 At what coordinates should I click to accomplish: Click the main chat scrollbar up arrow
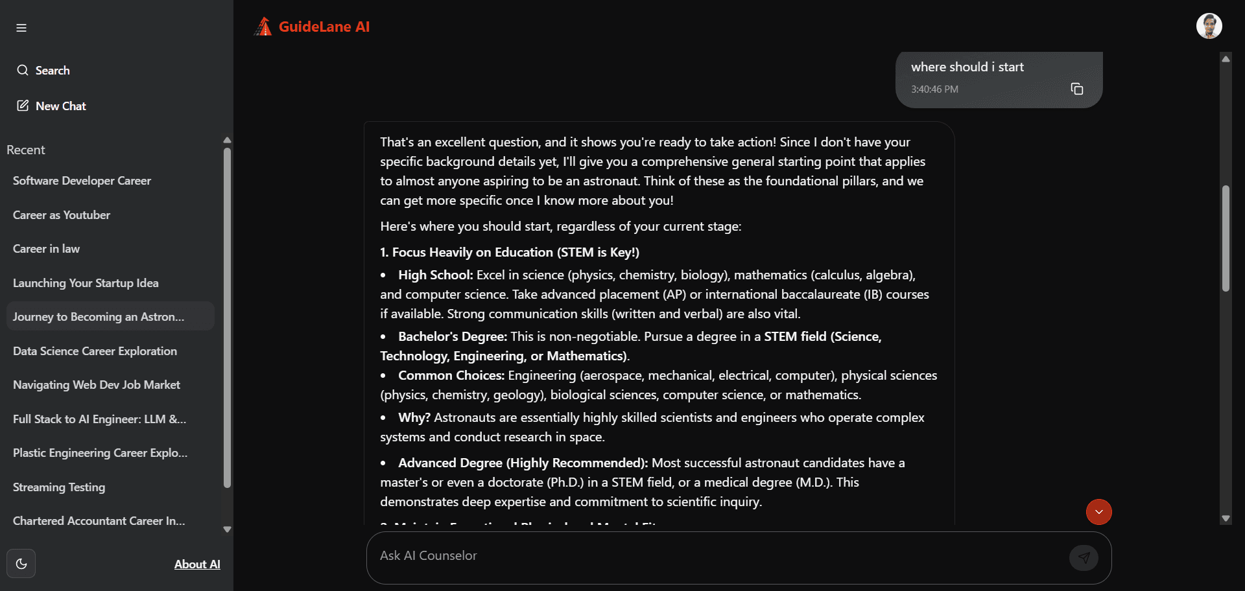pyautogui.click(x=1226, y=59)
